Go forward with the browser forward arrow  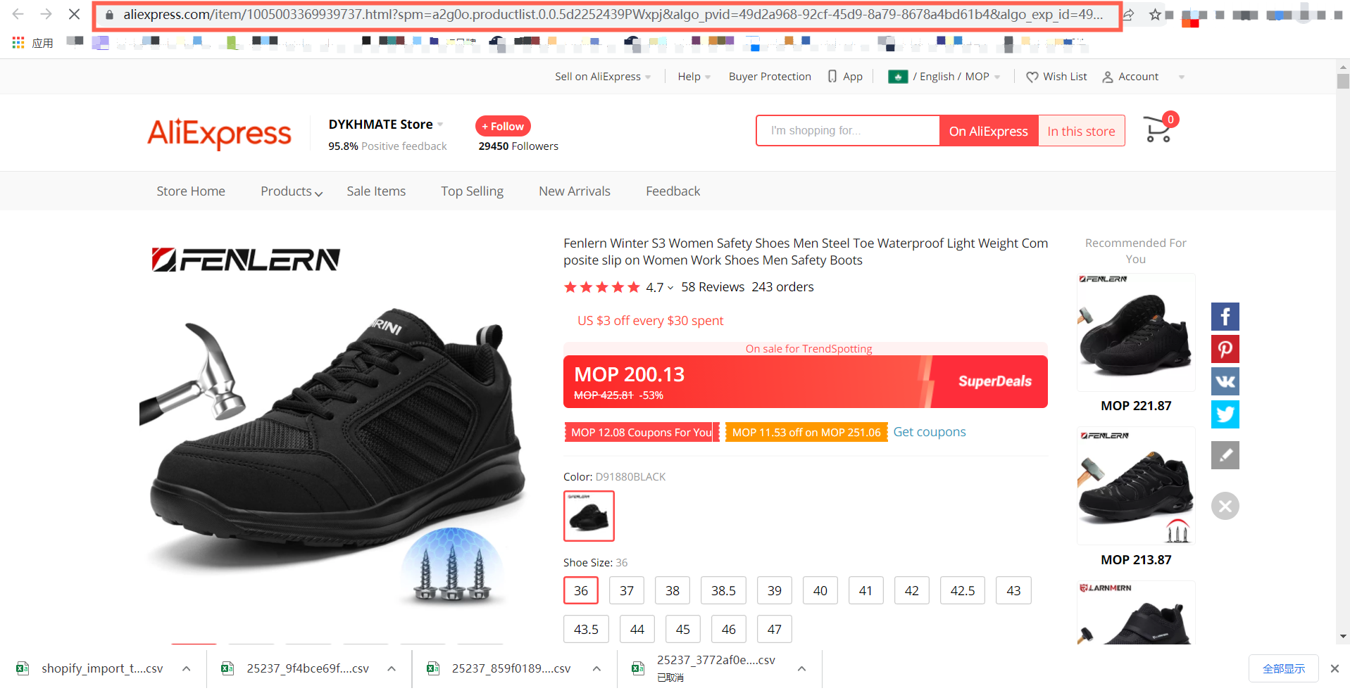click(46, 14)
